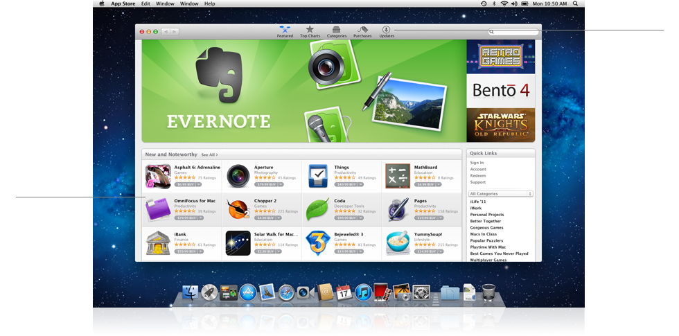This screenshot has height=336, width=679.
Task: Open the Account quick link
Action: [x=478, y=169]
